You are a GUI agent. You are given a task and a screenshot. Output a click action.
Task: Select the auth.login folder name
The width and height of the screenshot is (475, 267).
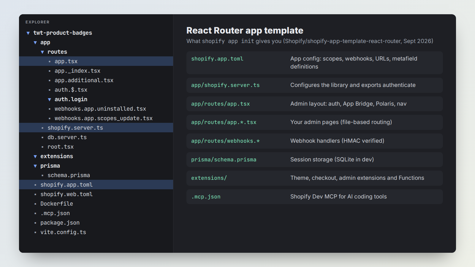coord(71,99)
